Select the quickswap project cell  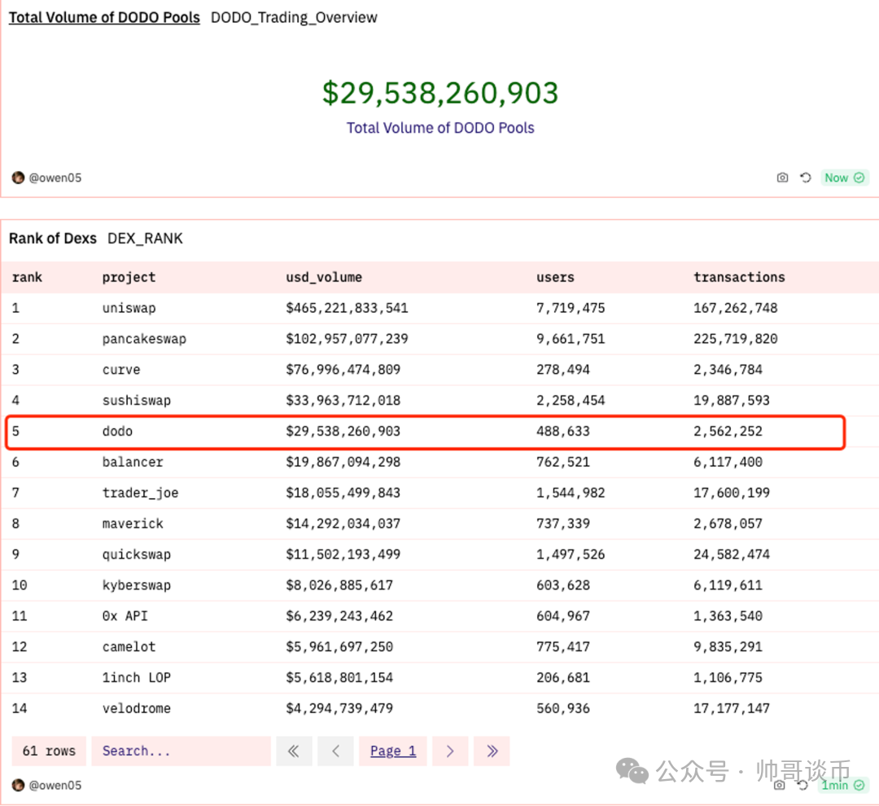click(x=136, y=554)
